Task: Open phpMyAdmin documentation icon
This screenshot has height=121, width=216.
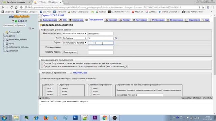Action: point(19,21)
